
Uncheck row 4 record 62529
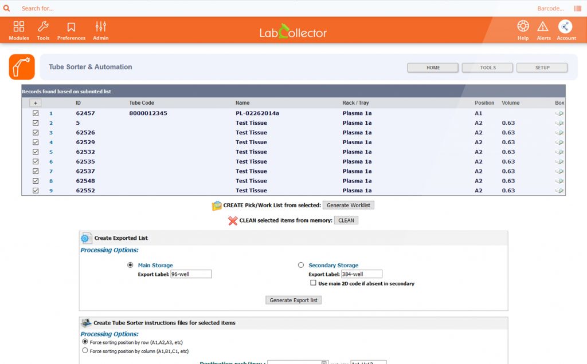(36, 143)
